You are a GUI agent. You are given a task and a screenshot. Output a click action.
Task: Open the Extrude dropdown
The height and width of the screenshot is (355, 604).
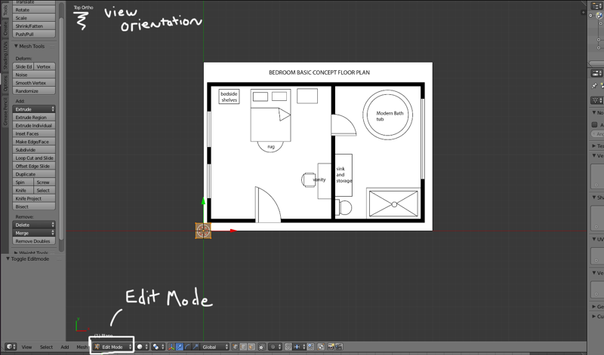coord(34,109)
